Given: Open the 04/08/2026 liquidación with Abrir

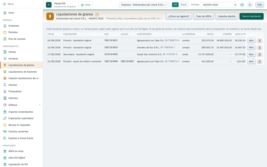Looking at the screenshot, I should (x=251, y=41).
